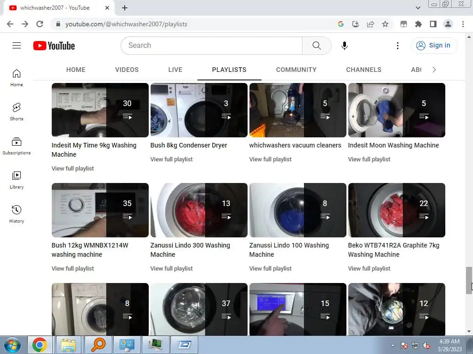Go to the YouTube logo home link
Screen dimensions: 473x354
click(x=54, y=46)
